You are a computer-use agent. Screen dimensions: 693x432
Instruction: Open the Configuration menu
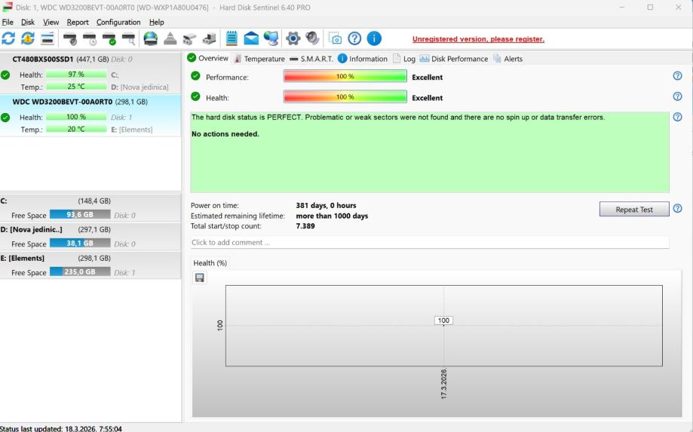[118, 22]
